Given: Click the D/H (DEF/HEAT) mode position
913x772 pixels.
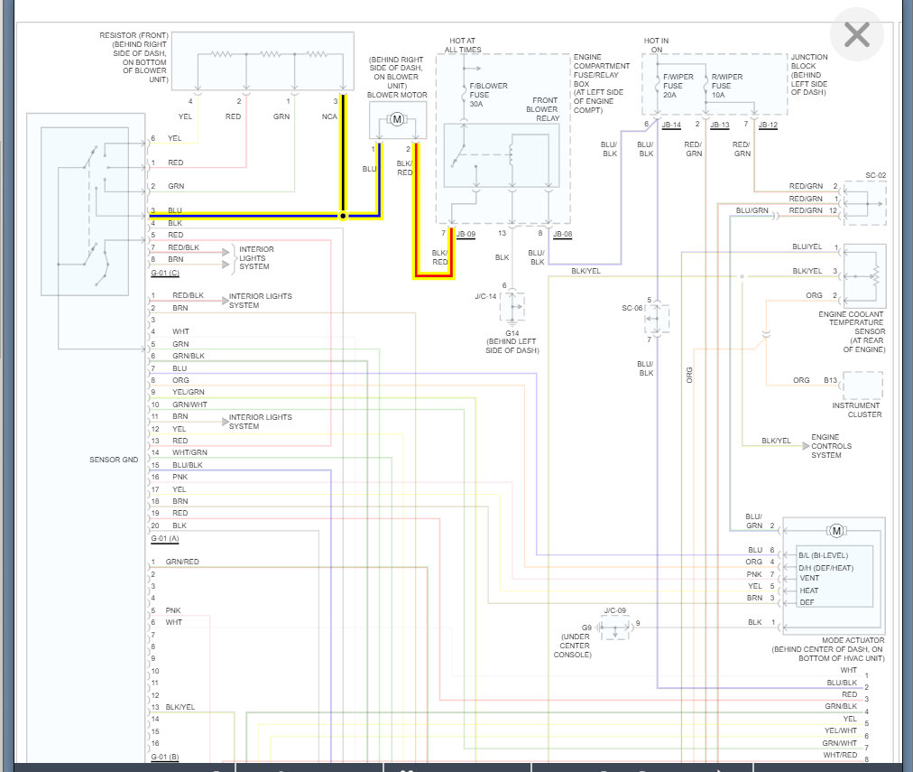Looking at the screenshot, I should (x=825, y=568).
